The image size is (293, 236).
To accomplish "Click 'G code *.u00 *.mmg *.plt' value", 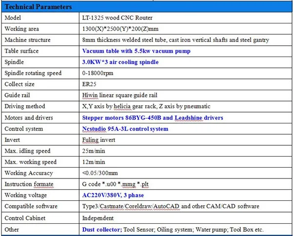I will click(115, 184).
